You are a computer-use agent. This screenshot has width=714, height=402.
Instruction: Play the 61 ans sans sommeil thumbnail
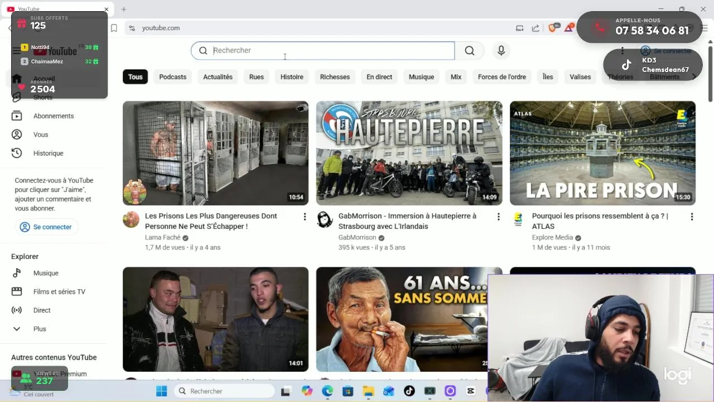pos(402,319)
